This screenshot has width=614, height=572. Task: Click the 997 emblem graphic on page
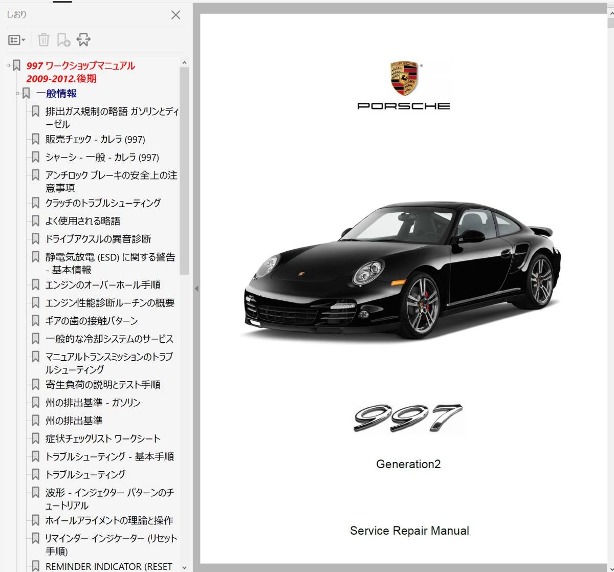[408, 419]
